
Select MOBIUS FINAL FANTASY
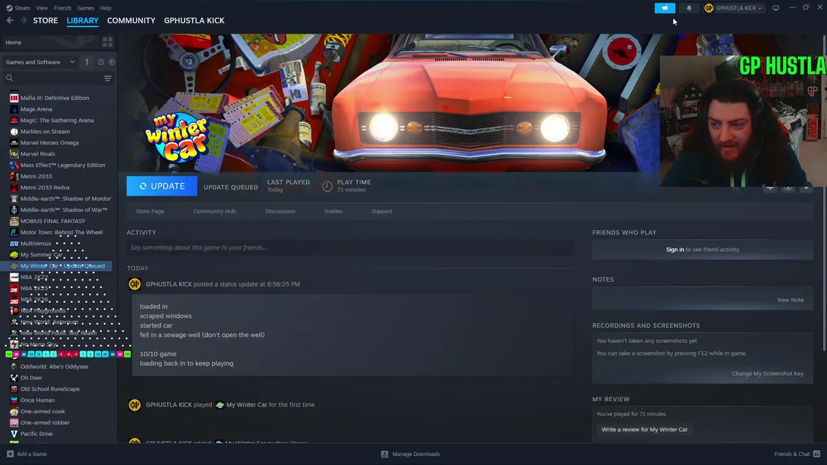pyautogui.click(x=53, y=221)
